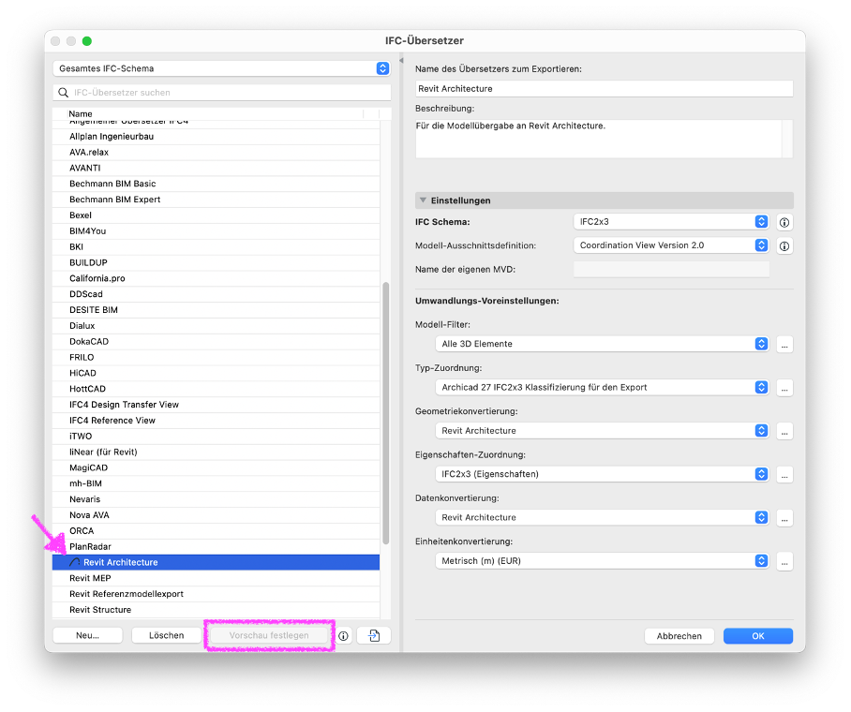This screenshot has width=851, height=712.
Task: Select IFC4 Reference View
Action: 216,420
